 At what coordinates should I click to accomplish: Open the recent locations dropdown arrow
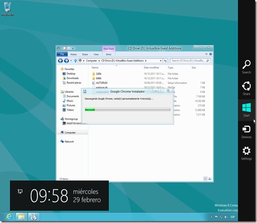pos(71,61)
